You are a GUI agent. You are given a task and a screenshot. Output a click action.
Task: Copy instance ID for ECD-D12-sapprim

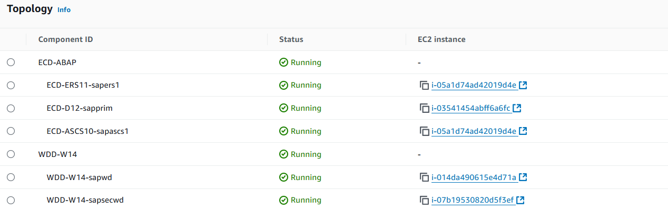click(425, 108)
